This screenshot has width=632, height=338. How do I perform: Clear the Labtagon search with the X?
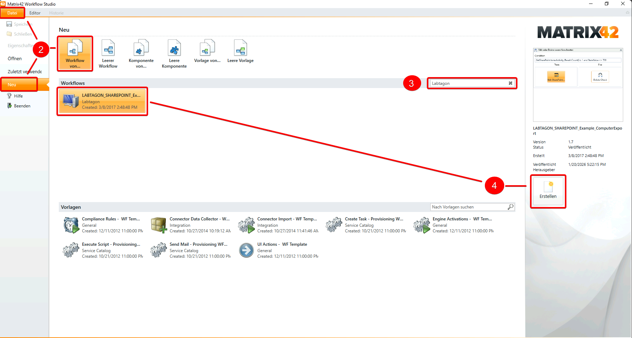tap(510, 83)
